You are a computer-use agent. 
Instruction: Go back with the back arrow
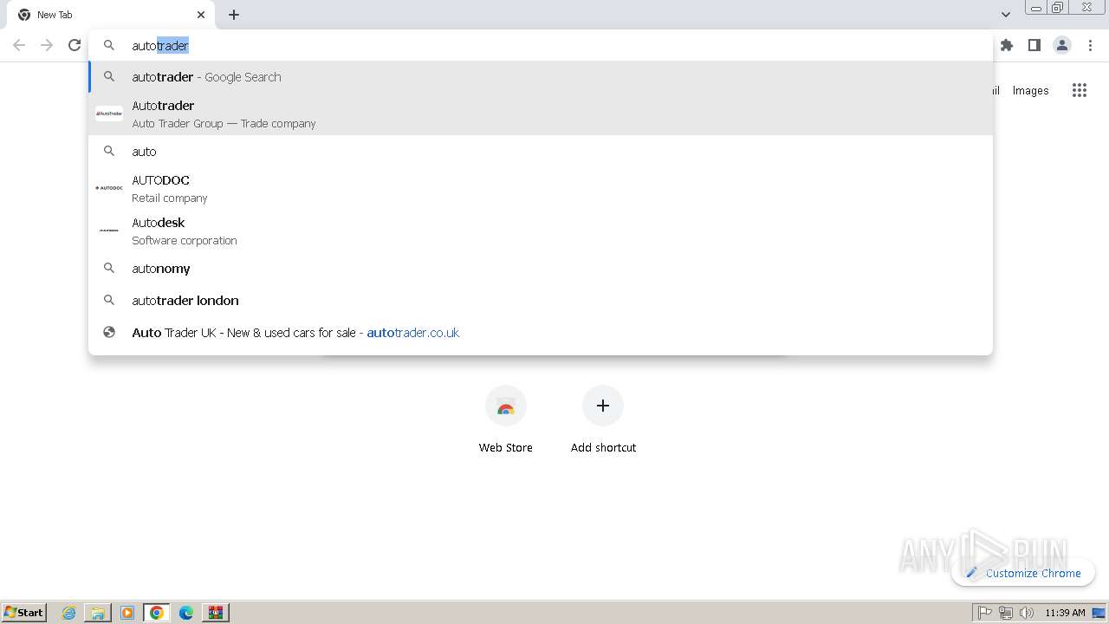19,45
